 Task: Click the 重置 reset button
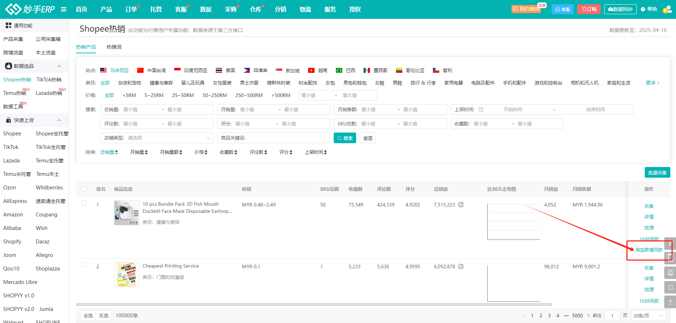tap(368, 138)
